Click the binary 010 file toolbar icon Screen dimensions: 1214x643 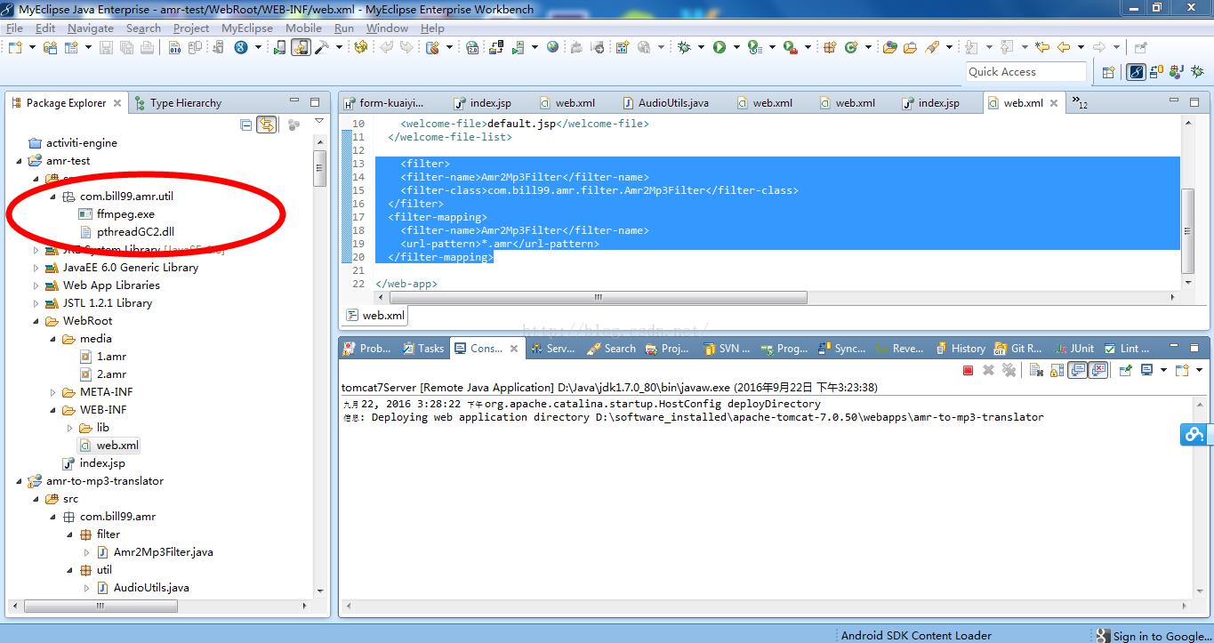[x=175, y=47]
